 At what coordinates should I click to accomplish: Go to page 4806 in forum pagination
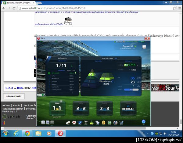20,88
